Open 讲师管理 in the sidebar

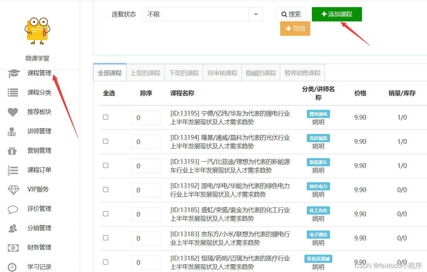[39, 131]
